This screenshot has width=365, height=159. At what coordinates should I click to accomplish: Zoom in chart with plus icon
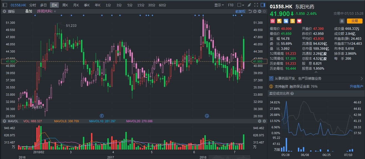pyautogui.click(x=255, y=11)
